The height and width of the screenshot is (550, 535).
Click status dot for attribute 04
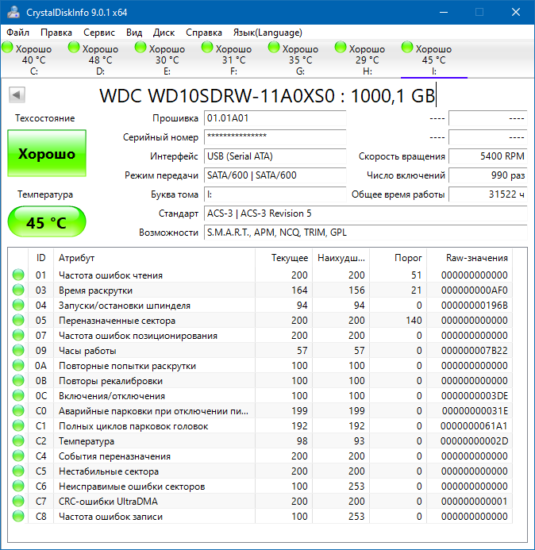(18, 306)
